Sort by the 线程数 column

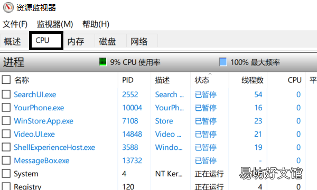[x=253, y=80]
